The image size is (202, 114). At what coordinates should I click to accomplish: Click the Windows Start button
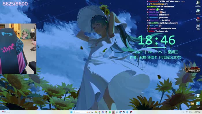coord(71,112)
